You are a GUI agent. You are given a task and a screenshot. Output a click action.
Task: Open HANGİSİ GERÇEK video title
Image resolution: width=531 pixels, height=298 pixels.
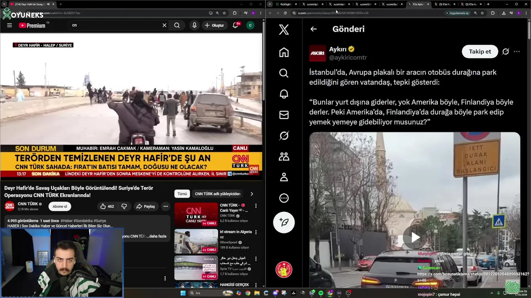pos(234,285)
